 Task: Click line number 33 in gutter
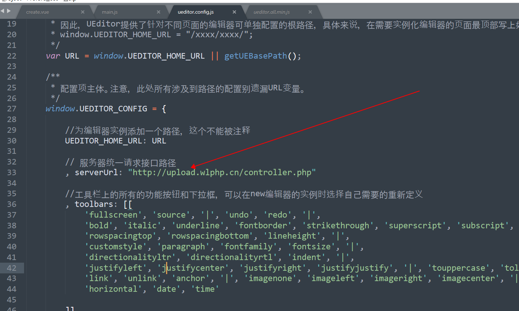point(12,172)
